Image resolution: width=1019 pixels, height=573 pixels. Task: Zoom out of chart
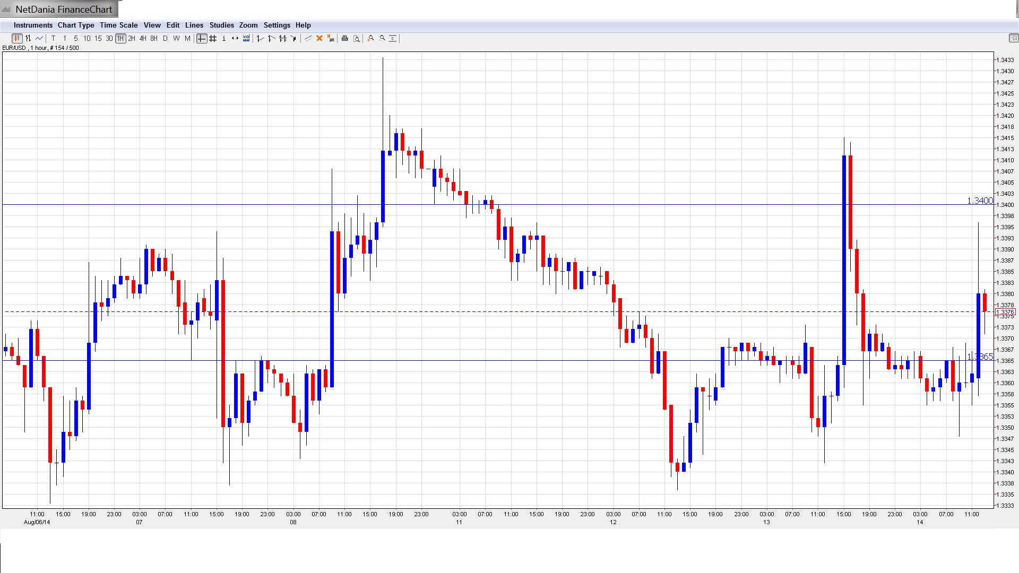[x=382, y=38]
